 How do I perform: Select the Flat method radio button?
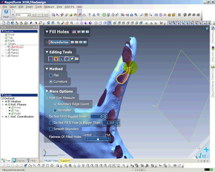point(51,75)
